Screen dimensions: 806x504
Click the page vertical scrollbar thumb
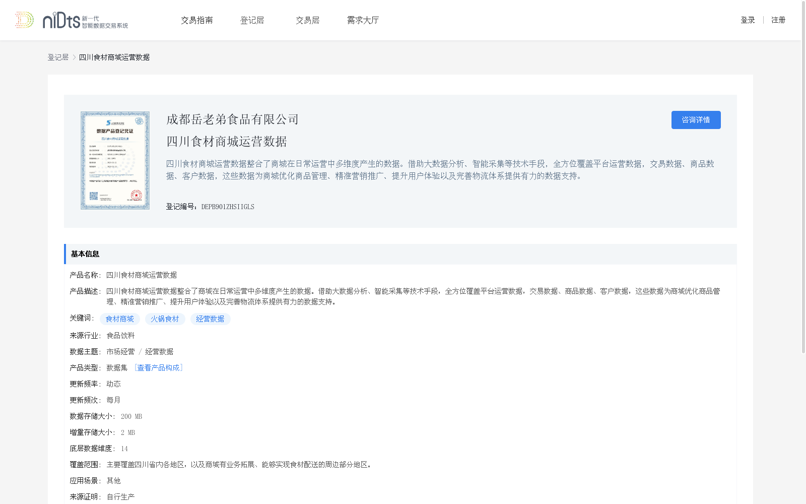coord(803,176)
